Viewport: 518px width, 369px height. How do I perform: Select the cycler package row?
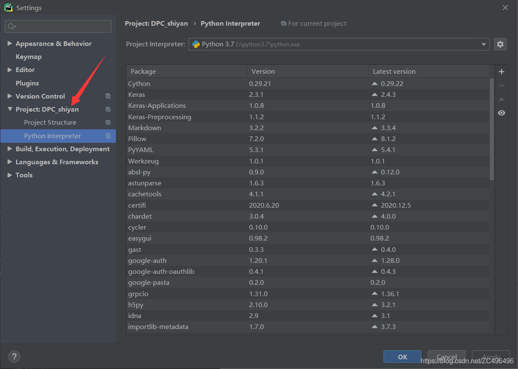(308, 227)
